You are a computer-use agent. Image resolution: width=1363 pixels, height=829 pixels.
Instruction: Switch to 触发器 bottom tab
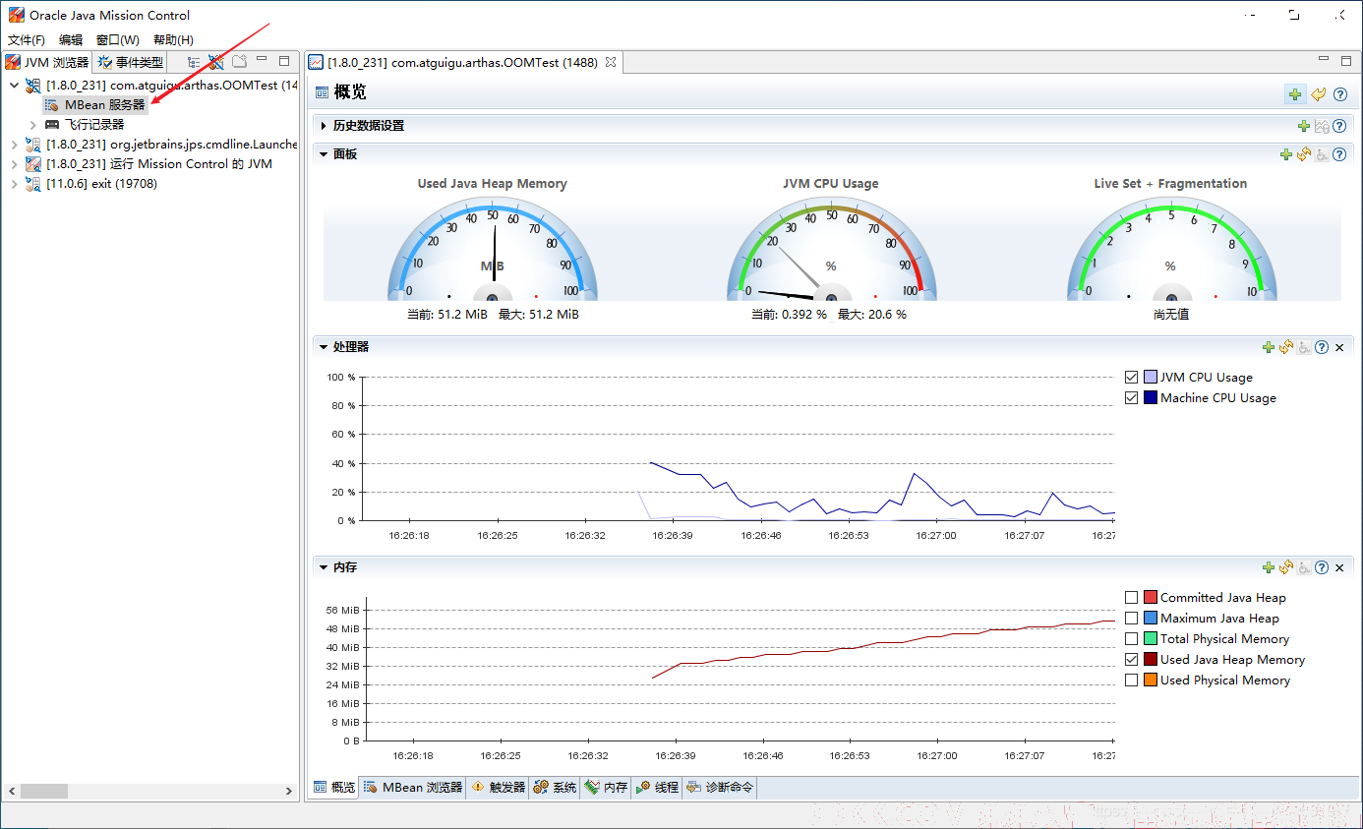tap(499, 788)
